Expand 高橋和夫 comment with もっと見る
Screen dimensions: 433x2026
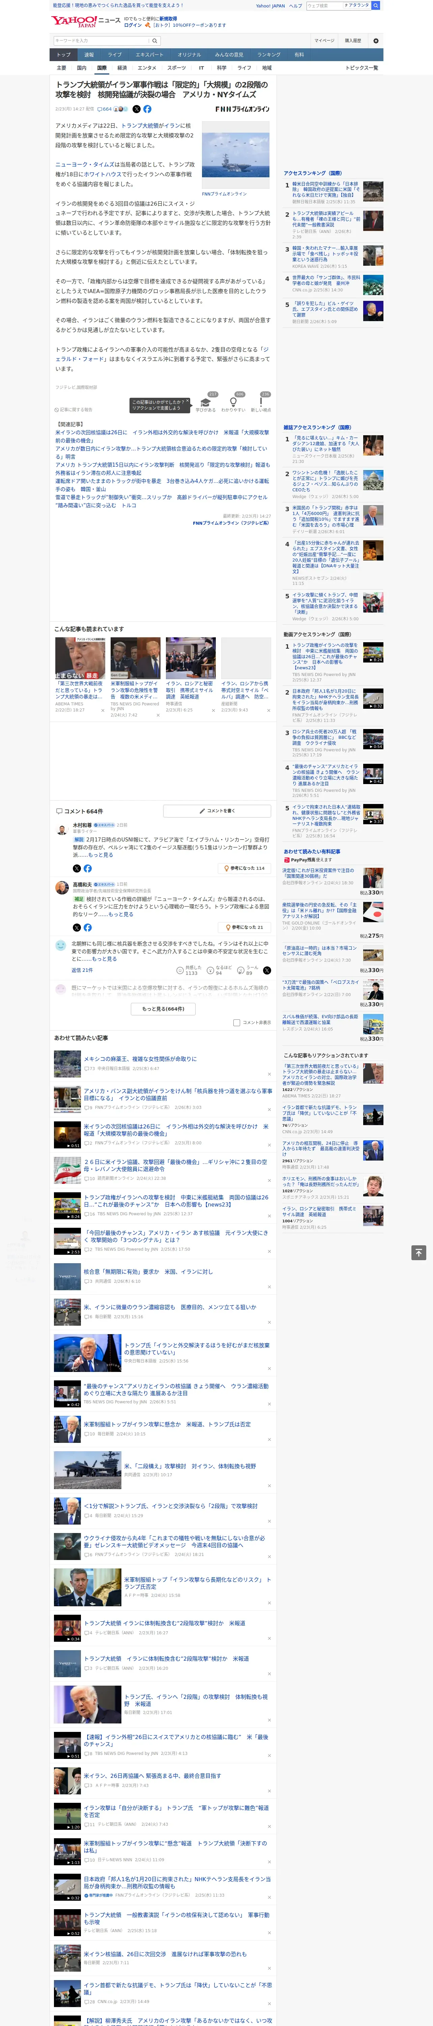pyautogui.click(x=121, y=914)
